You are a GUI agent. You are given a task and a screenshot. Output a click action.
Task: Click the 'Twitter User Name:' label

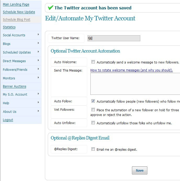[65, 38]
